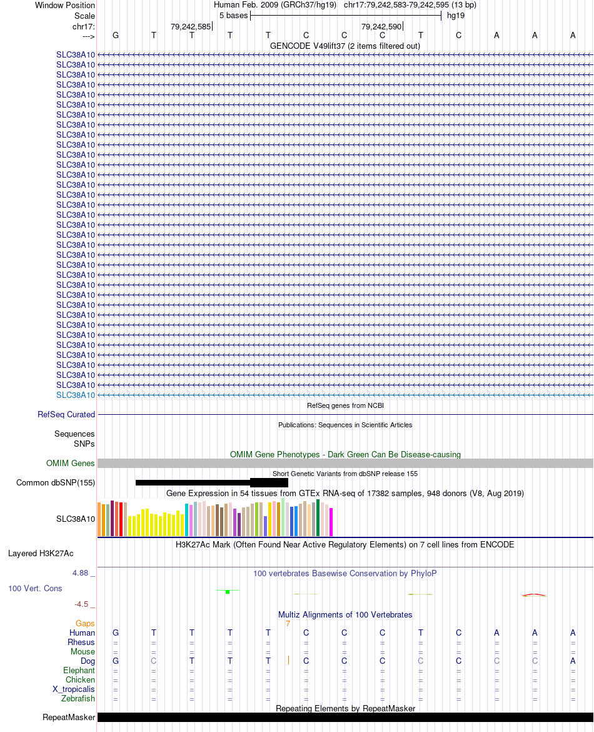Click the Window Position track label
The width and height of the screenshot is (594, 732).
click(65, 5)
